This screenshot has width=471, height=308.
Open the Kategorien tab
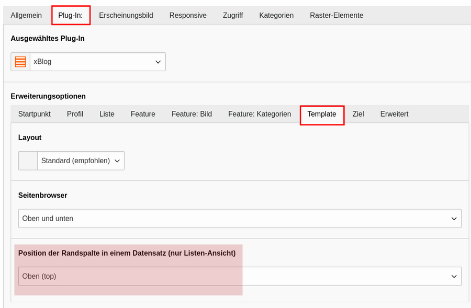tap(276, 15)
